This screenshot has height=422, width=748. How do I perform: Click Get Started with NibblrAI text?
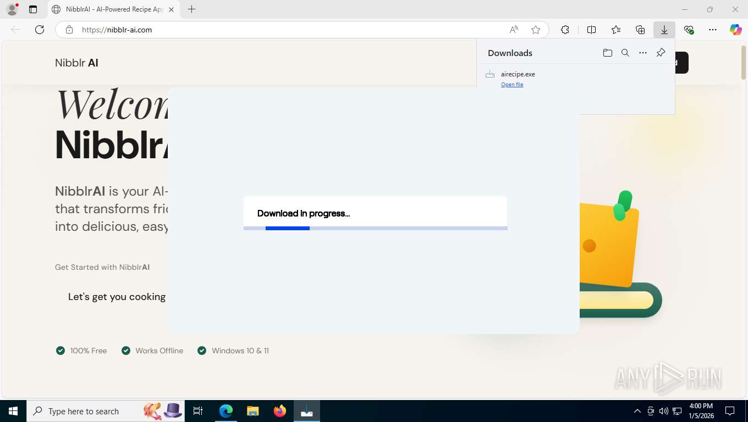pos(102,267)
